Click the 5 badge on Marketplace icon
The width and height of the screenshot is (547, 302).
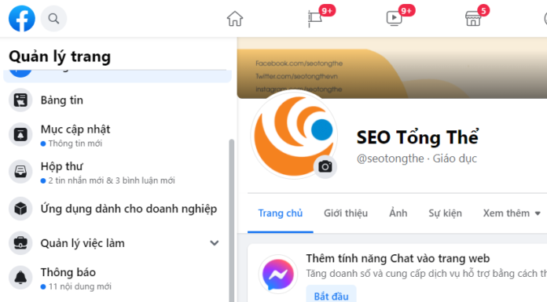click(483, 11)
